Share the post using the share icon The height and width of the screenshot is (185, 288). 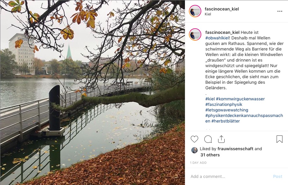coord(221,139)
